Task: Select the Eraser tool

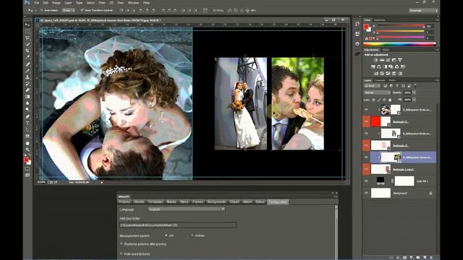Action: (27, 90)
